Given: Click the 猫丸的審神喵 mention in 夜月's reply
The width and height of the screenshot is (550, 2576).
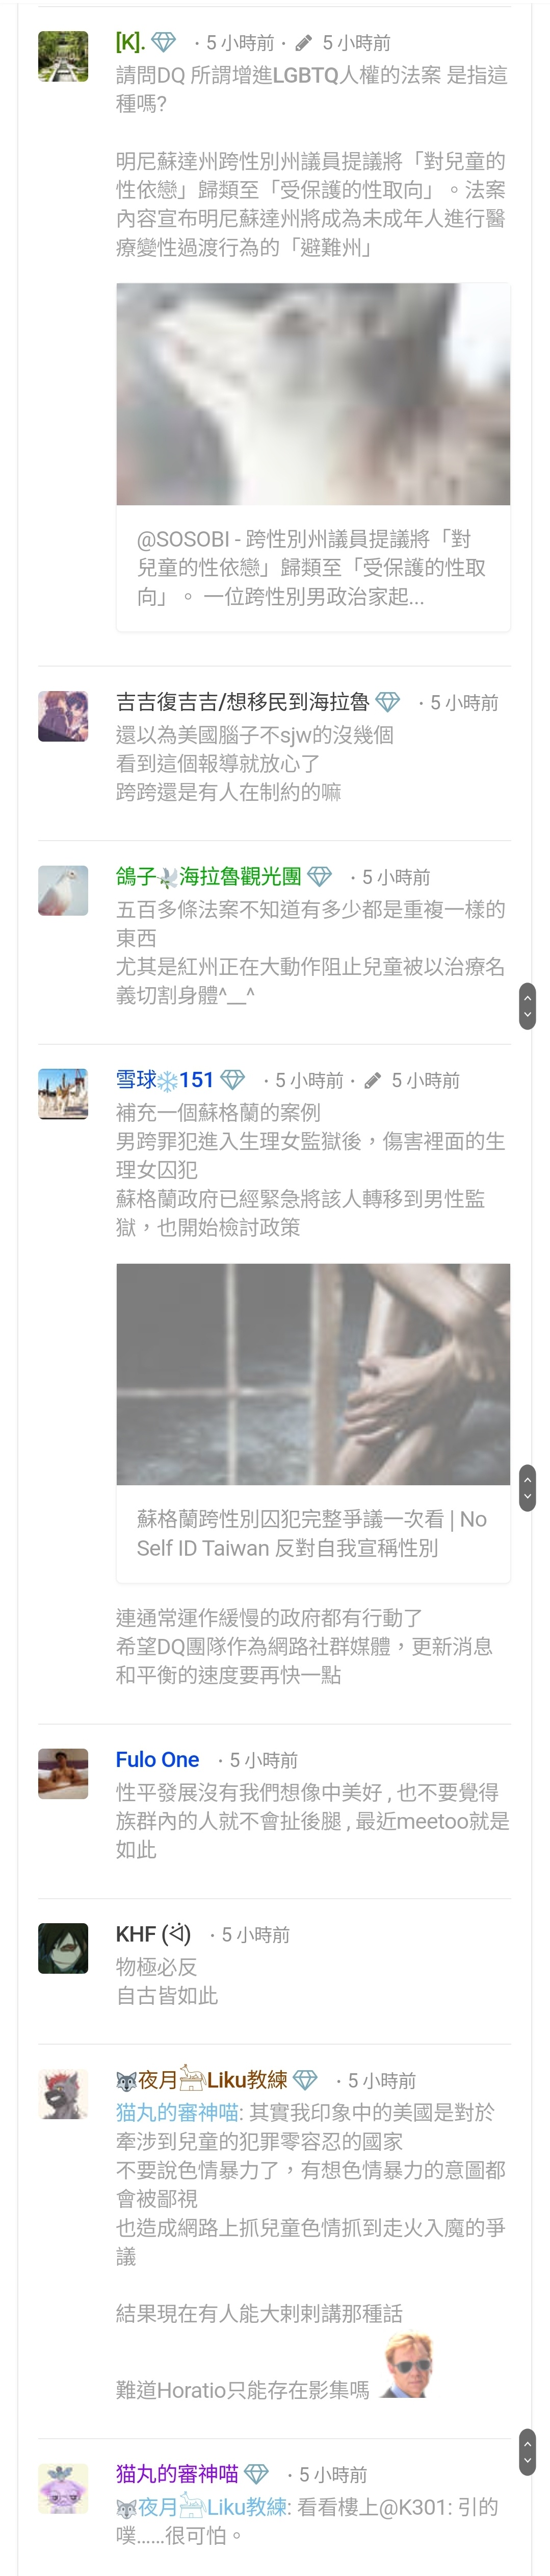Looking at the screenshot, I should pyautogui.click(x=177, y=2112).
